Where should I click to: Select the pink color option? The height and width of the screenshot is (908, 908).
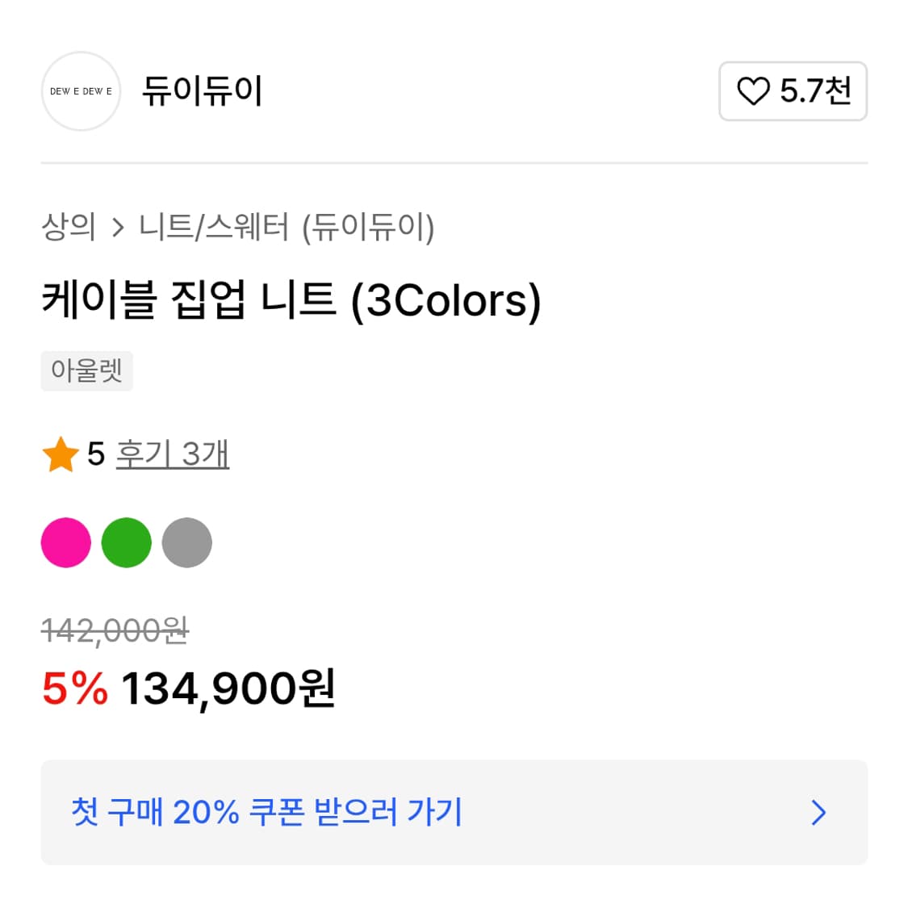tap(65, 542)
